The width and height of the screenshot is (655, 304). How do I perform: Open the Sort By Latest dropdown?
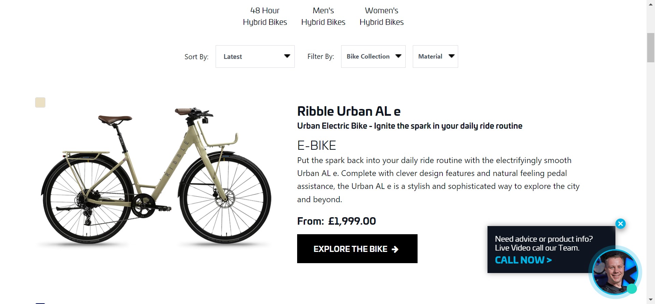click(255, 57)
